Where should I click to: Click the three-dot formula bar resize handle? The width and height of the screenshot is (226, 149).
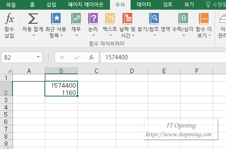(49, 57)
